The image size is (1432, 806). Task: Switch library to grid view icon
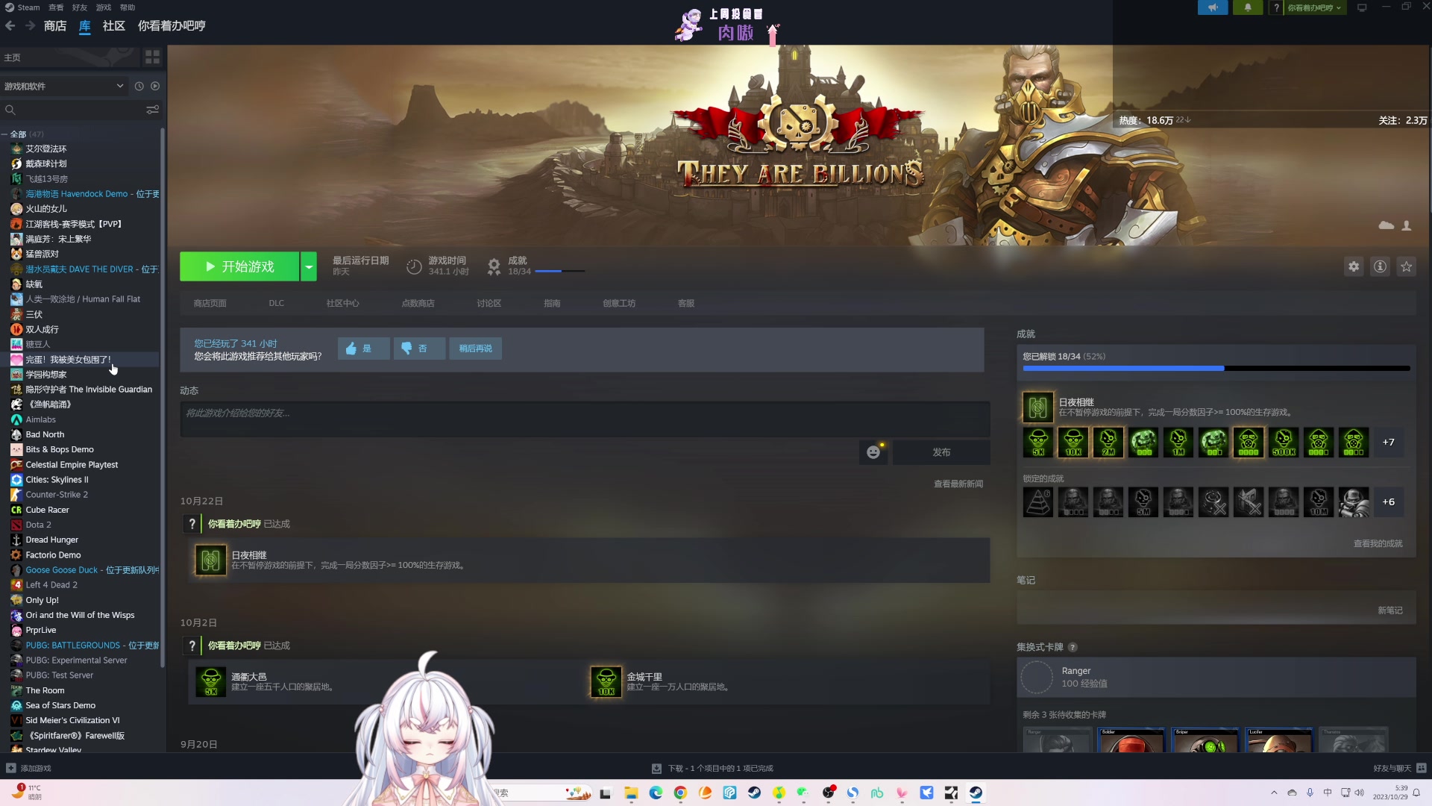coord(152,57)
